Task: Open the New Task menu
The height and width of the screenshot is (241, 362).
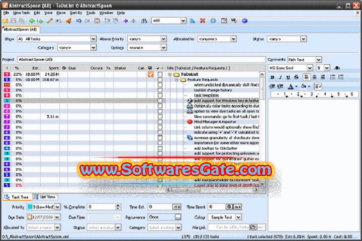Action: coord(22,13)
